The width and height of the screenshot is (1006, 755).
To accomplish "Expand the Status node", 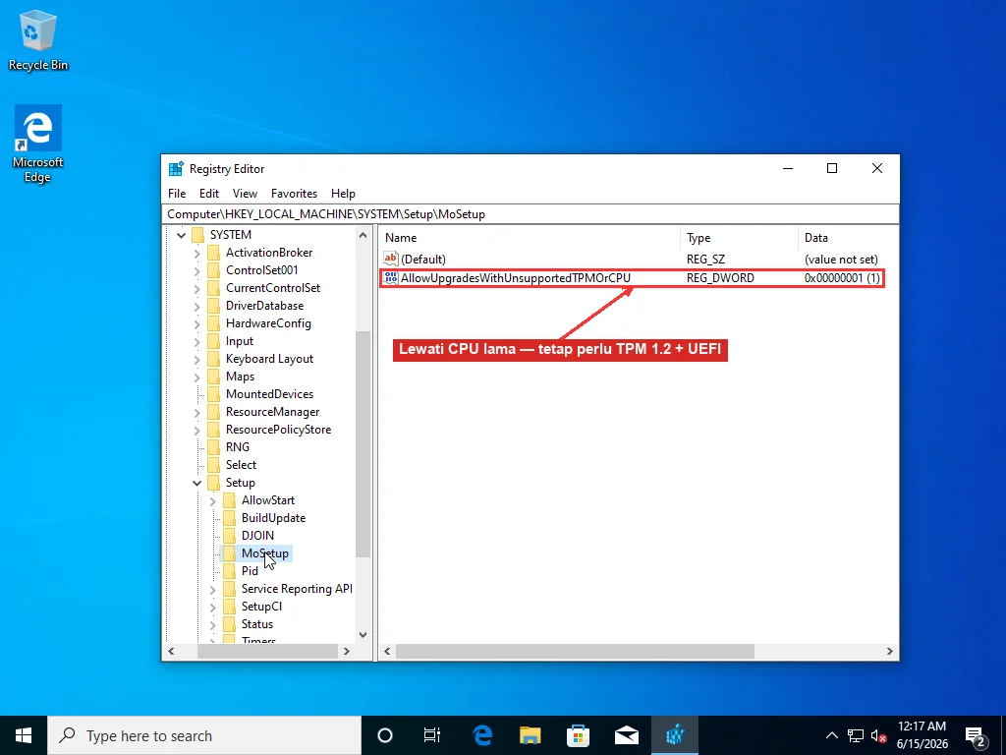I will click(212, 624).
